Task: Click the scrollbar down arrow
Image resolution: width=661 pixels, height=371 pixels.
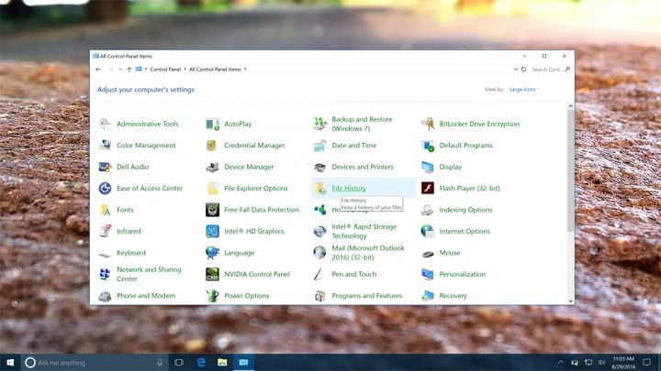Action: click(x=570, y=301)
